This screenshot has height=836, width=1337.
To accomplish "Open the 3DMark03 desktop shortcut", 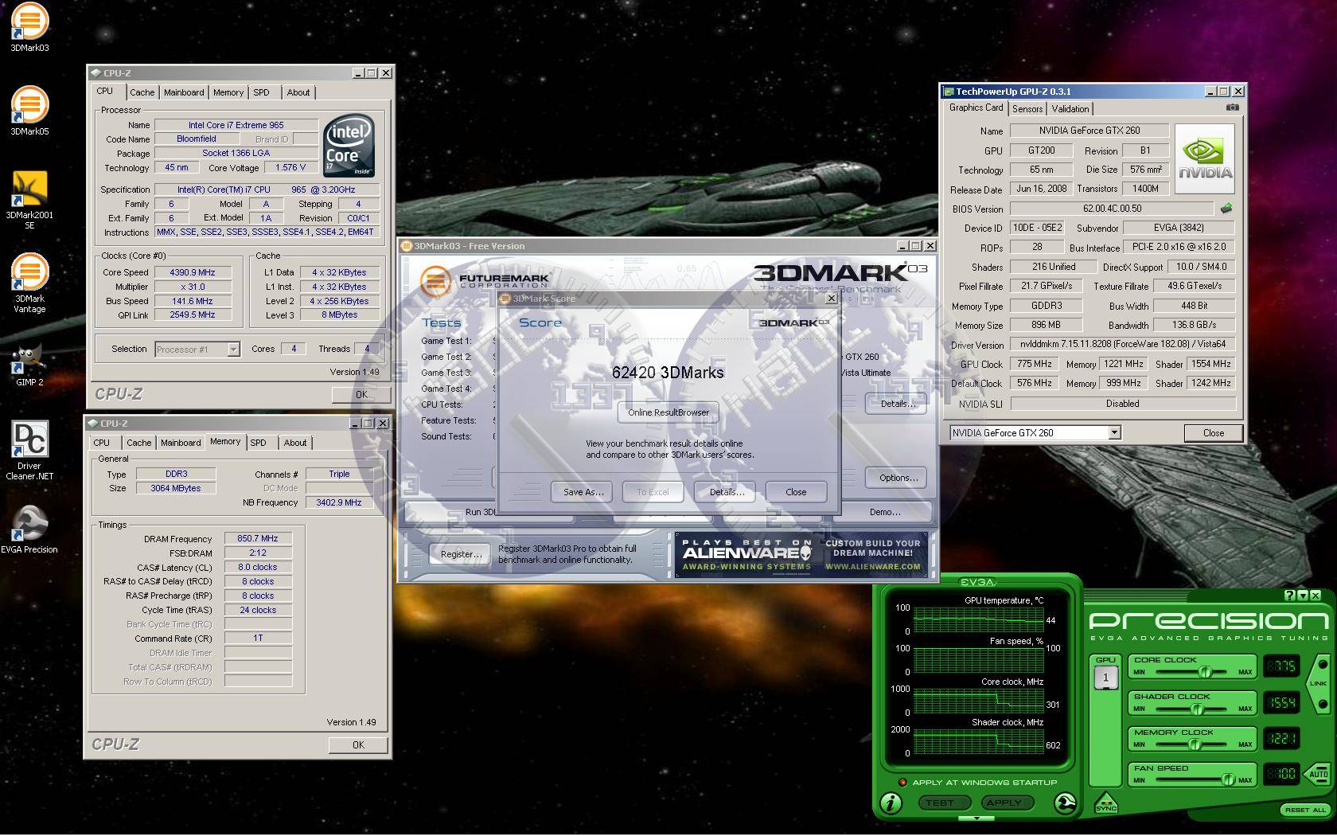I will (29, 27).
